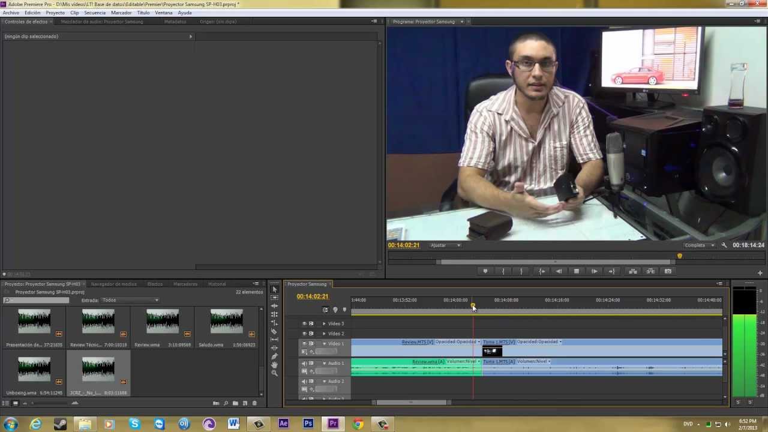Expand the Video 3 track
768x432 pixels.
(x=324, y=323)
